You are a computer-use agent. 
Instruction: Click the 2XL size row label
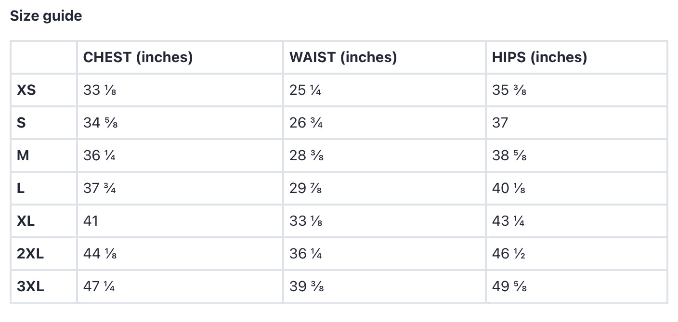[x=30, y=254]
